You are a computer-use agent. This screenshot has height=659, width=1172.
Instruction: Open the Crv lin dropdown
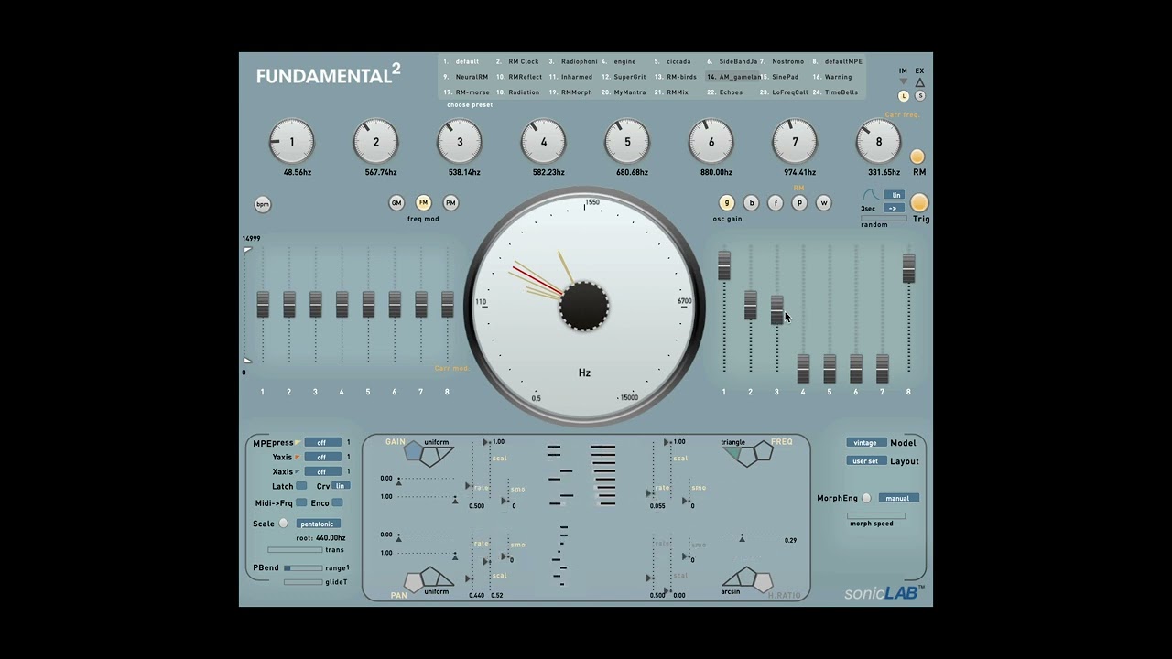tap(341, 486)
